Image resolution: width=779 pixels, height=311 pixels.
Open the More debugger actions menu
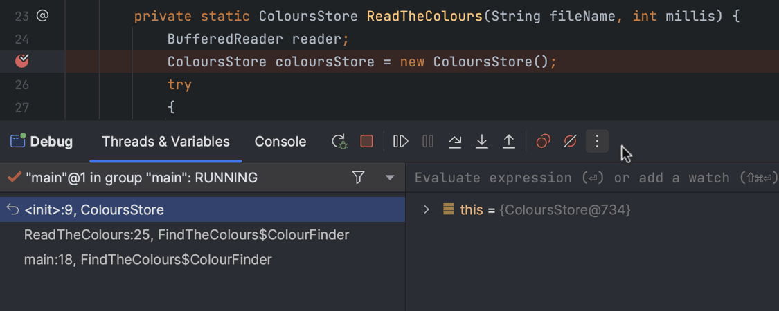pos(597,142)
